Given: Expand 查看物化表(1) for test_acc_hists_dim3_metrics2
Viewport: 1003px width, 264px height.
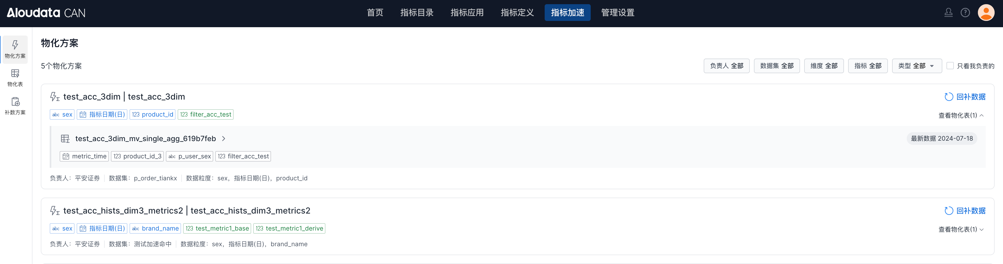Looking at the screenshot, I should pos(961,229).
